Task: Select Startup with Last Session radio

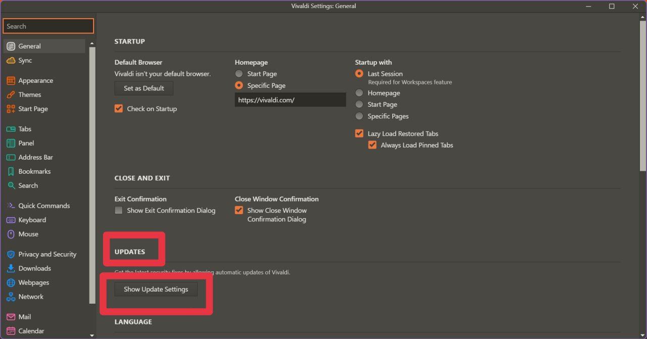Action: tap(359, 74)
